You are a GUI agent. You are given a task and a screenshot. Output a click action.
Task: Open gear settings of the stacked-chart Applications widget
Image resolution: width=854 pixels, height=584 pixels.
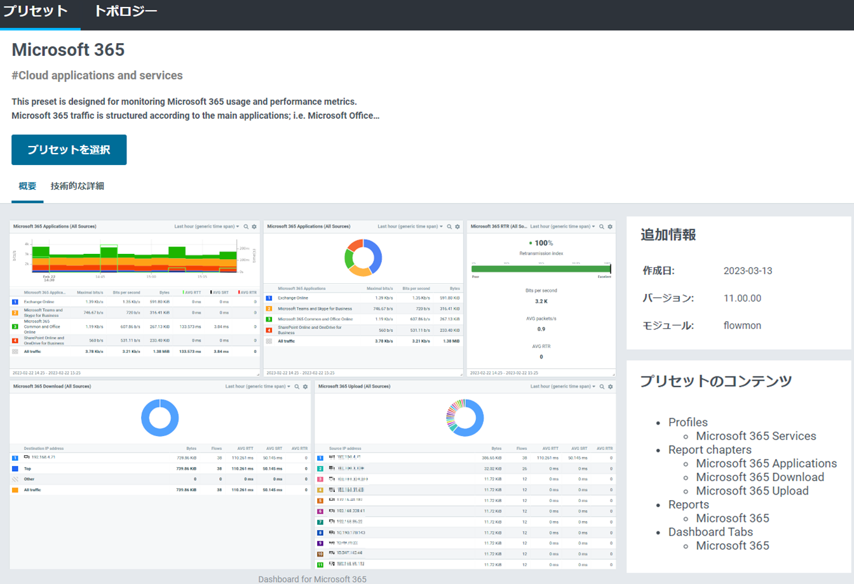[x=254, y=227]
